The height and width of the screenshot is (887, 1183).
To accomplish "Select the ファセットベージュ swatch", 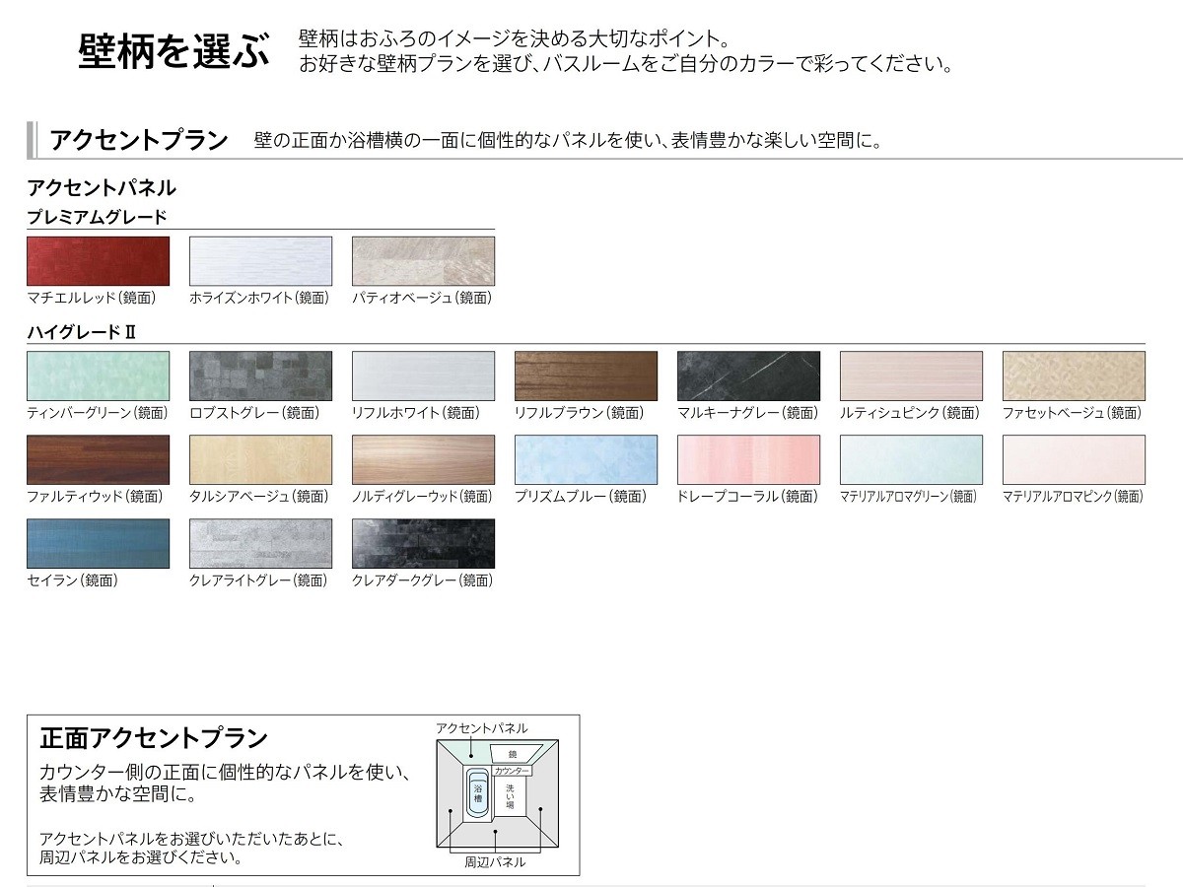I will click(x=1074, y=375).
